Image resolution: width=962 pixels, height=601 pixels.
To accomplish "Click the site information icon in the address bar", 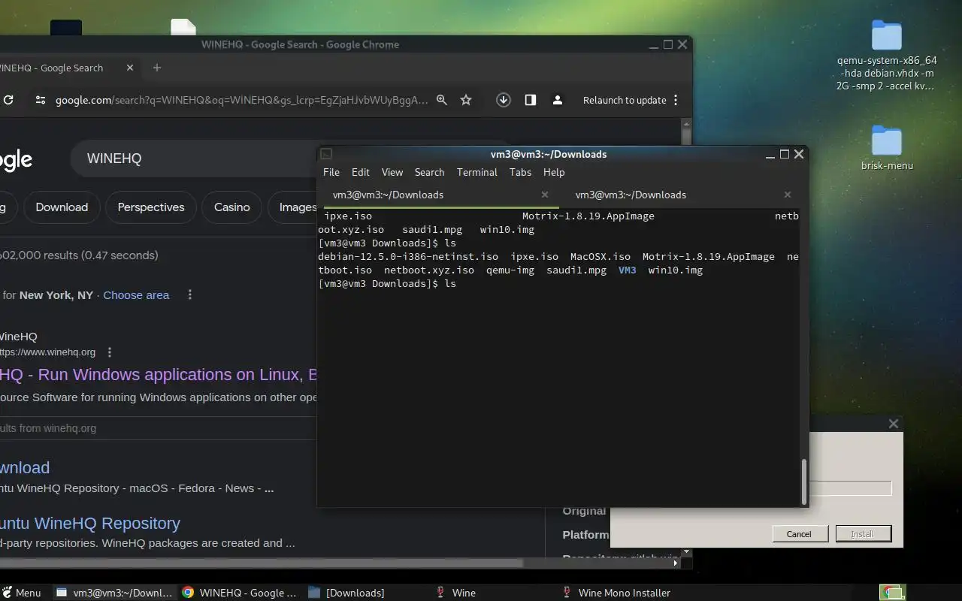I will (x=41, y=100).
